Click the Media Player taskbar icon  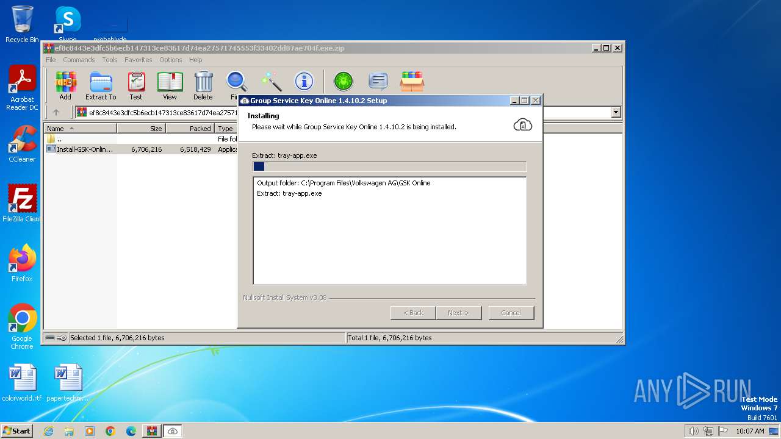pos(90,431)
